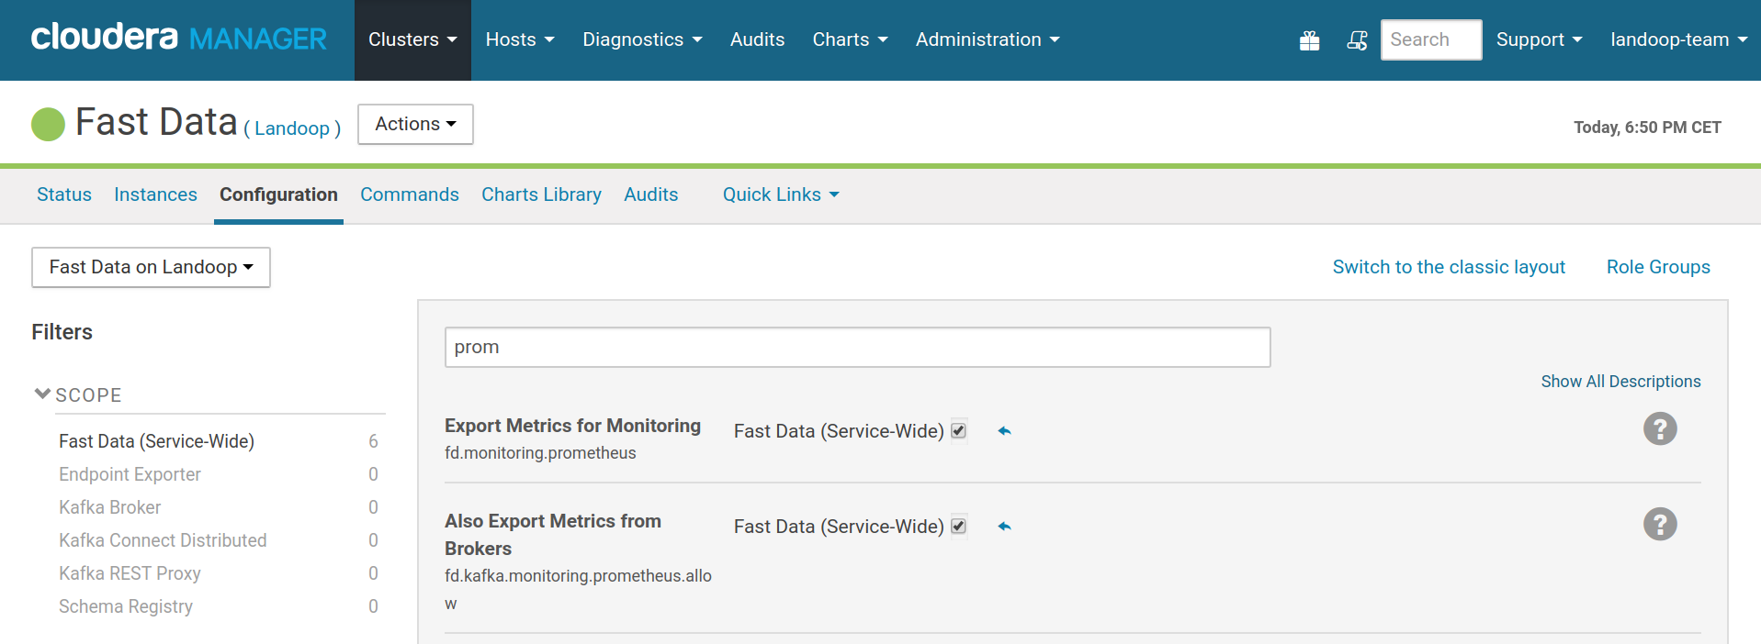Go to Audits in the top navigation bar

click(x=757, y=39)
